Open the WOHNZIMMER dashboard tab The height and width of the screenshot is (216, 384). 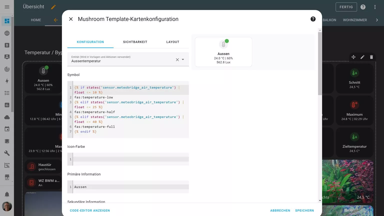coord(355,20)
